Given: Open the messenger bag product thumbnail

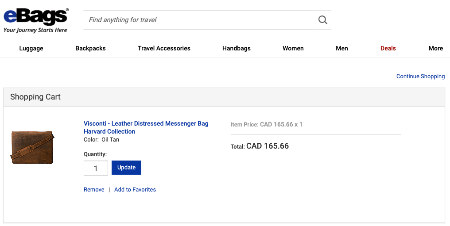Looking at the screenshot, I should coord(32,148).
